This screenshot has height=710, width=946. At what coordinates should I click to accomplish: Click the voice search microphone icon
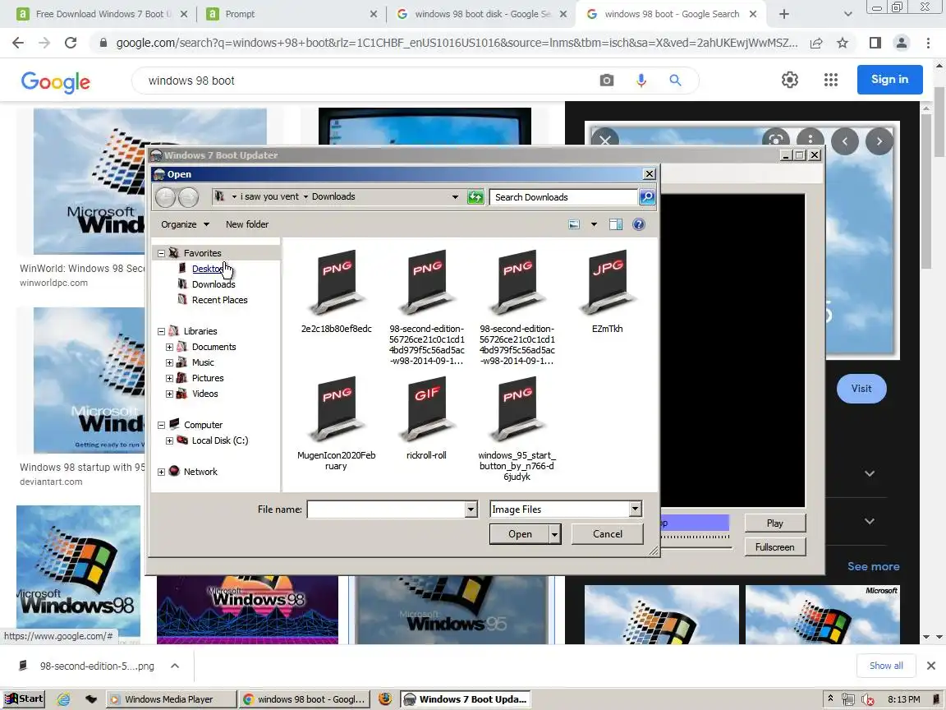pyautogui.click(x=641, y=81)
